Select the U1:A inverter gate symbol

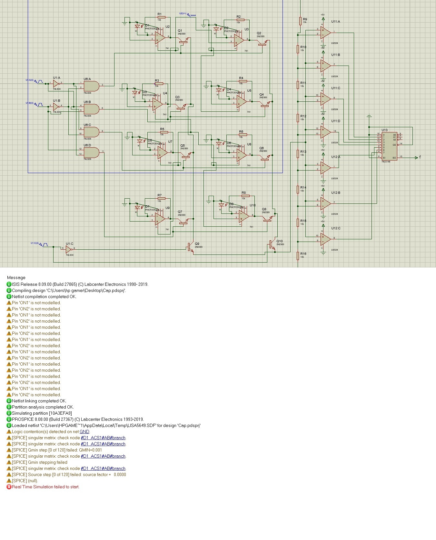pyautogui.click(x=56, y=84)
